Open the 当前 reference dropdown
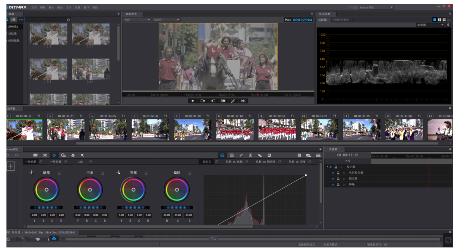Screen dimensions: 456x249 point(137,20)
